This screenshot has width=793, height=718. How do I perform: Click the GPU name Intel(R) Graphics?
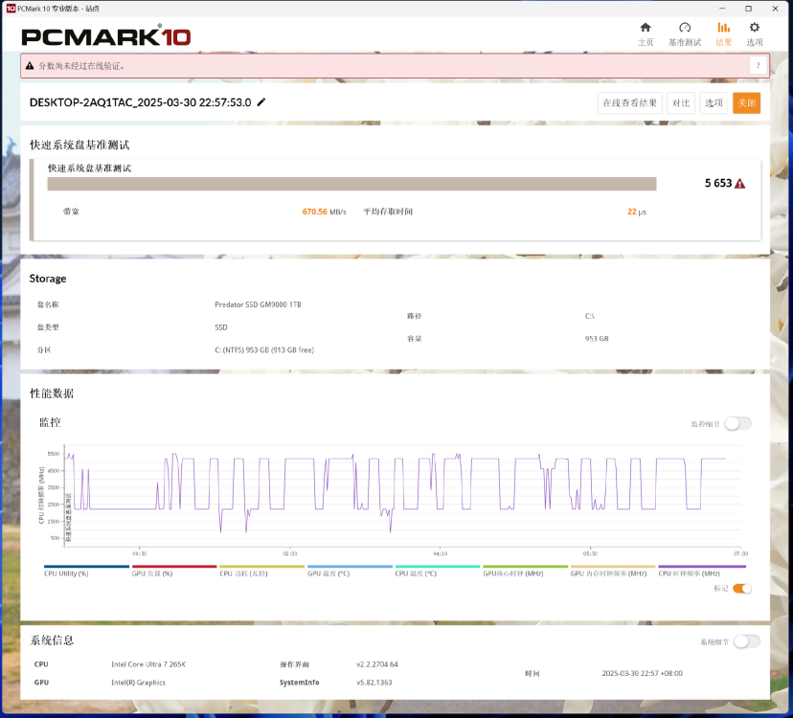coord(138,683)
